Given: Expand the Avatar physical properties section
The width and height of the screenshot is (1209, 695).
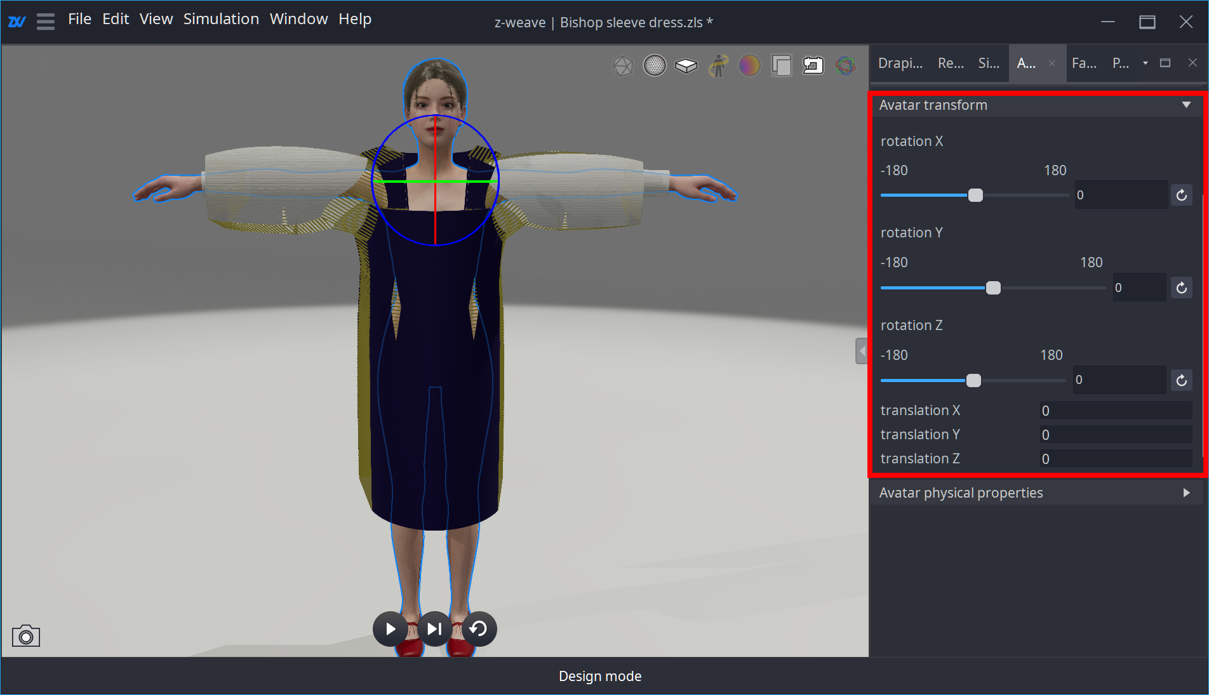Looking at the screenshot, I should 1186,493.
